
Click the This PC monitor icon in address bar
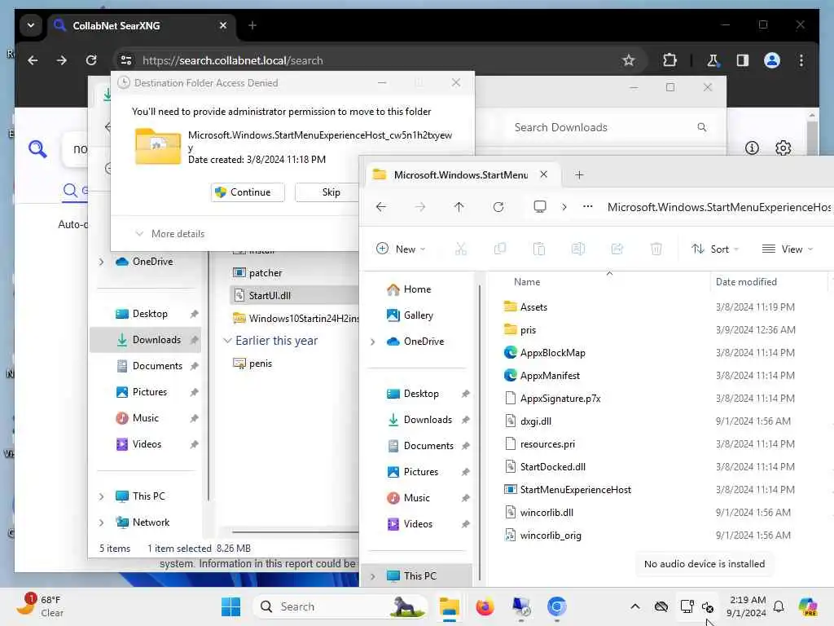(540, 206)
